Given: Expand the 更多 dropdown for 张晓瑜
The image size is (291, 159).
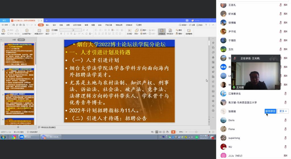Looking at the screenshot, I should pos(283,111).
